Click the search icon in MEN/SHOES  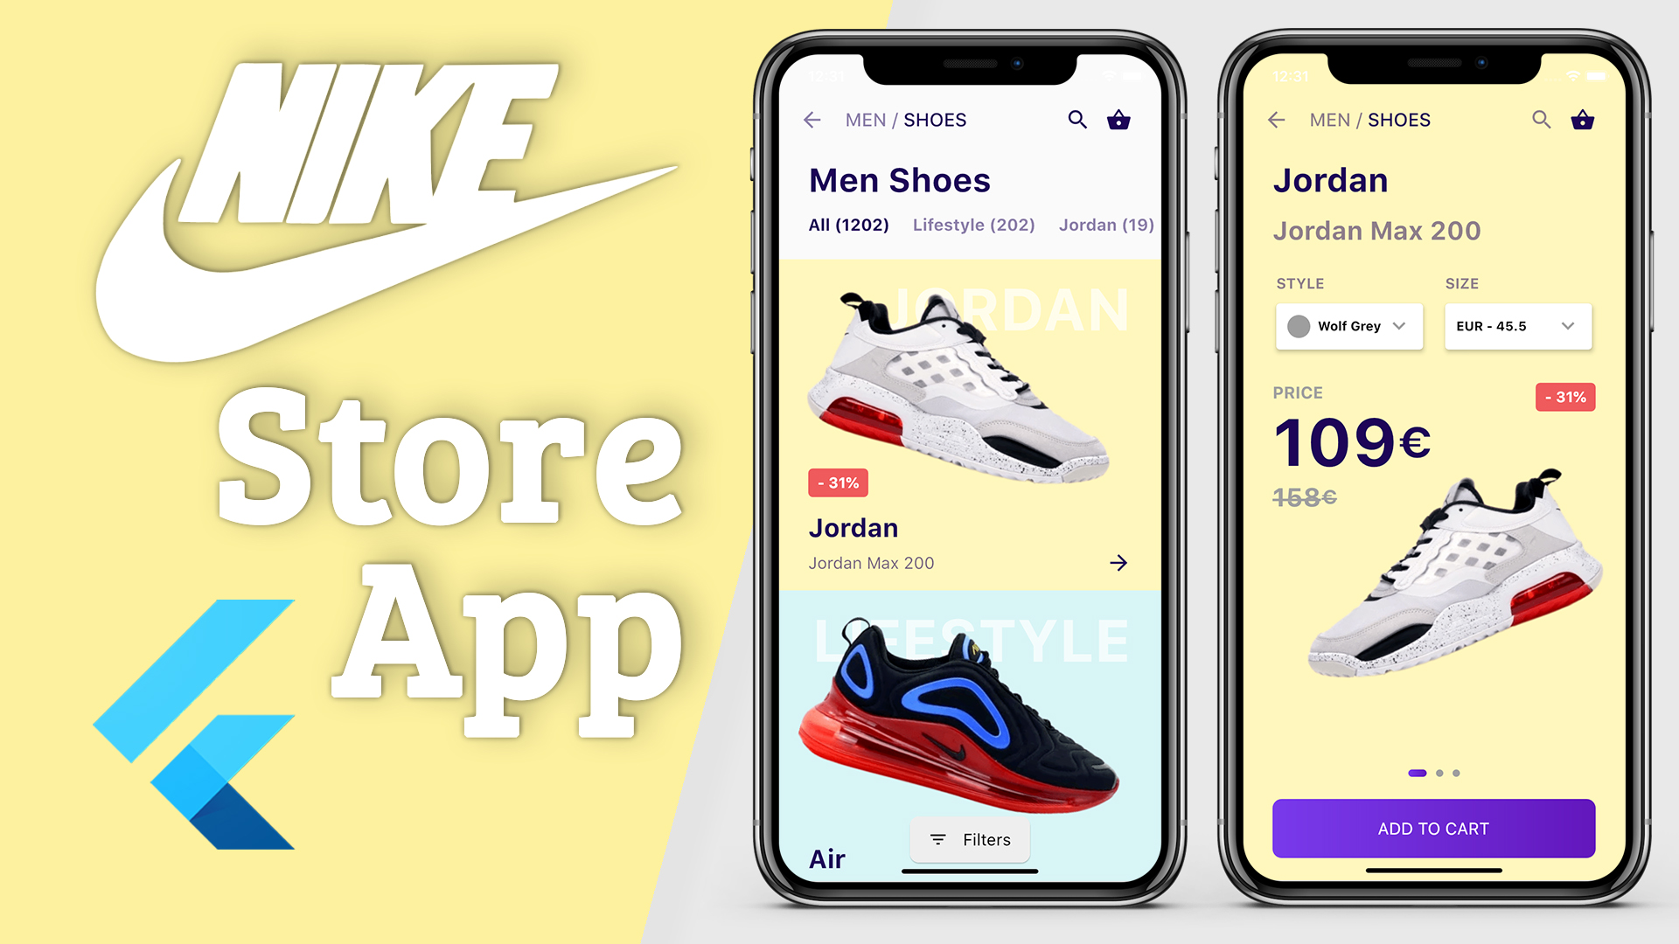(x=1074, y=120)
